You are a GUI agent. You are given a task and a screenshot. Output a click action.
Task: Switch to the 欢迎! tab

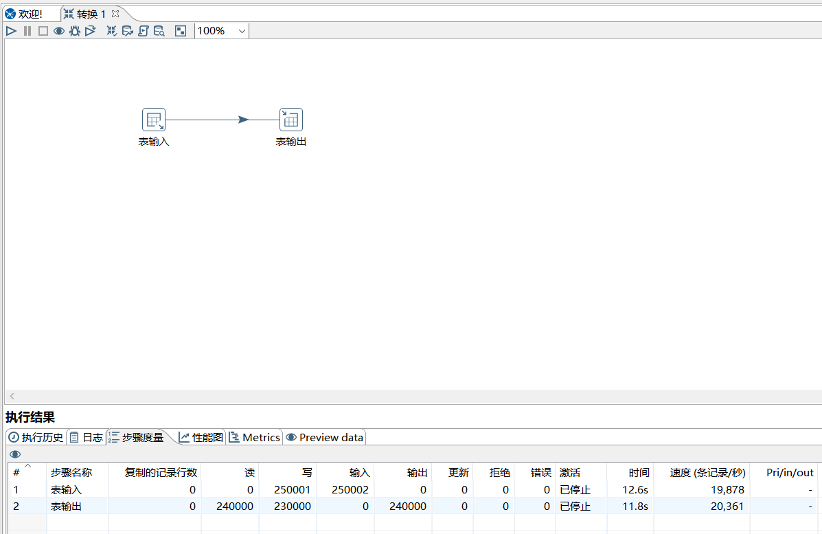pyautogui.click(x=24, y=14)
